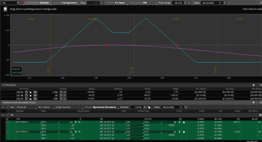
Task: Open Price Slices list options menu icon
Action: point(260,85)
